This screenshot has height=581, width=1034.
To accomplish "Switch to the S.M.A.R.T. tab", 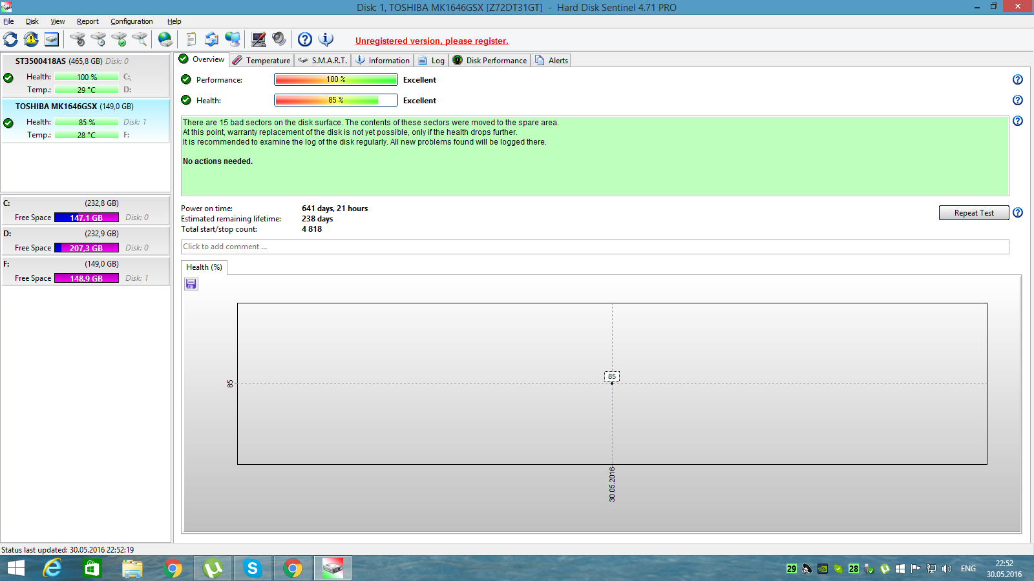I will (x=322, y=60).
